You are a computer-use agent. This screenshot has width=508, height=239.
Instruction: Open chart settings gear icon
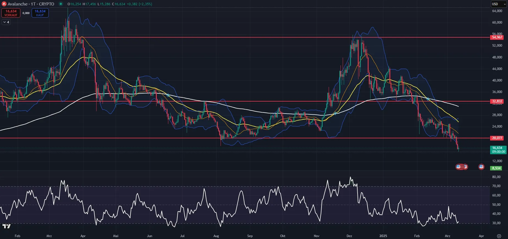point(499,236)
